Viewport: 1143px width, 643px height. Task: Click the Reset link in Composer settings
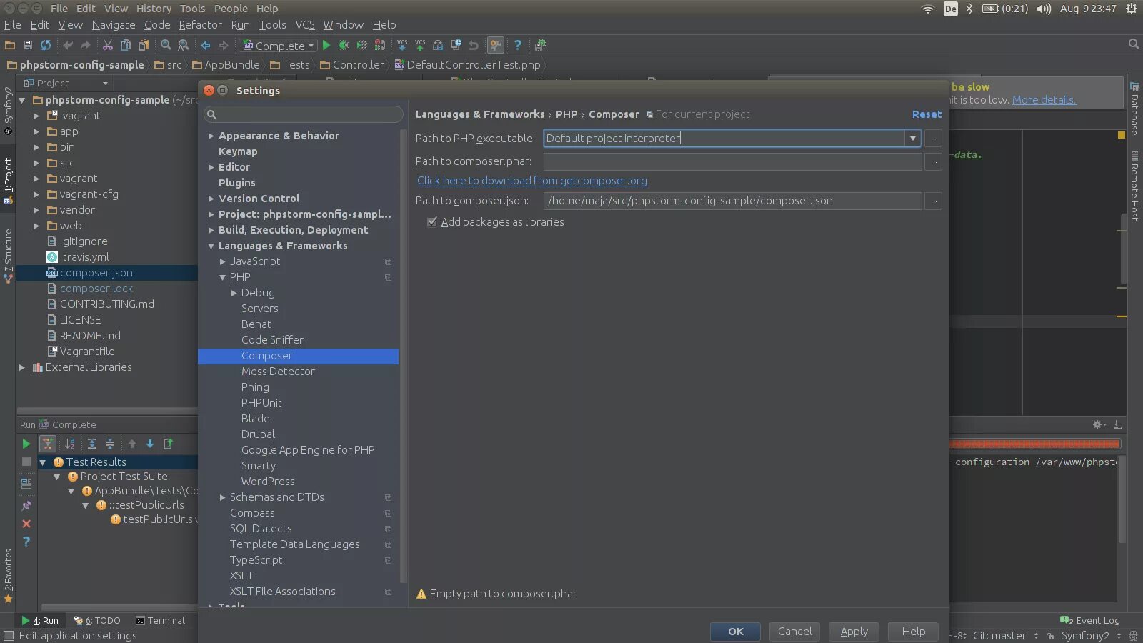coord(927,114)
